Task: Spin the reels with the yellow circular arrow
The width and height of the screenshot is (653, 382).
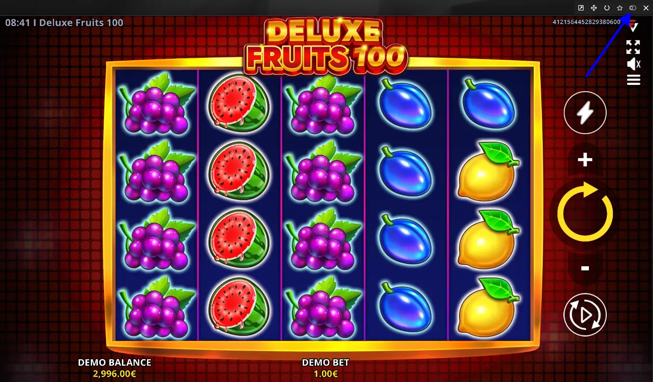Action: pyautogui.click(x=585, y=213)
